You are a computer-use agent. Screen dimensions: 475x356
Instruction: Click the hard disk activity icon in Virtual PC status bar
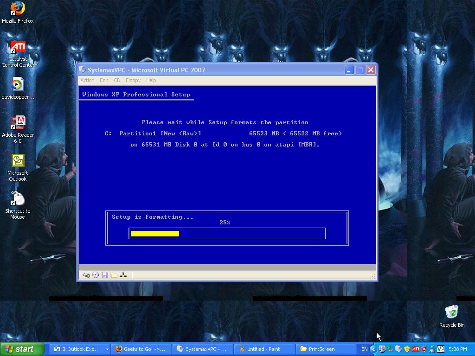tap(86, 275)
